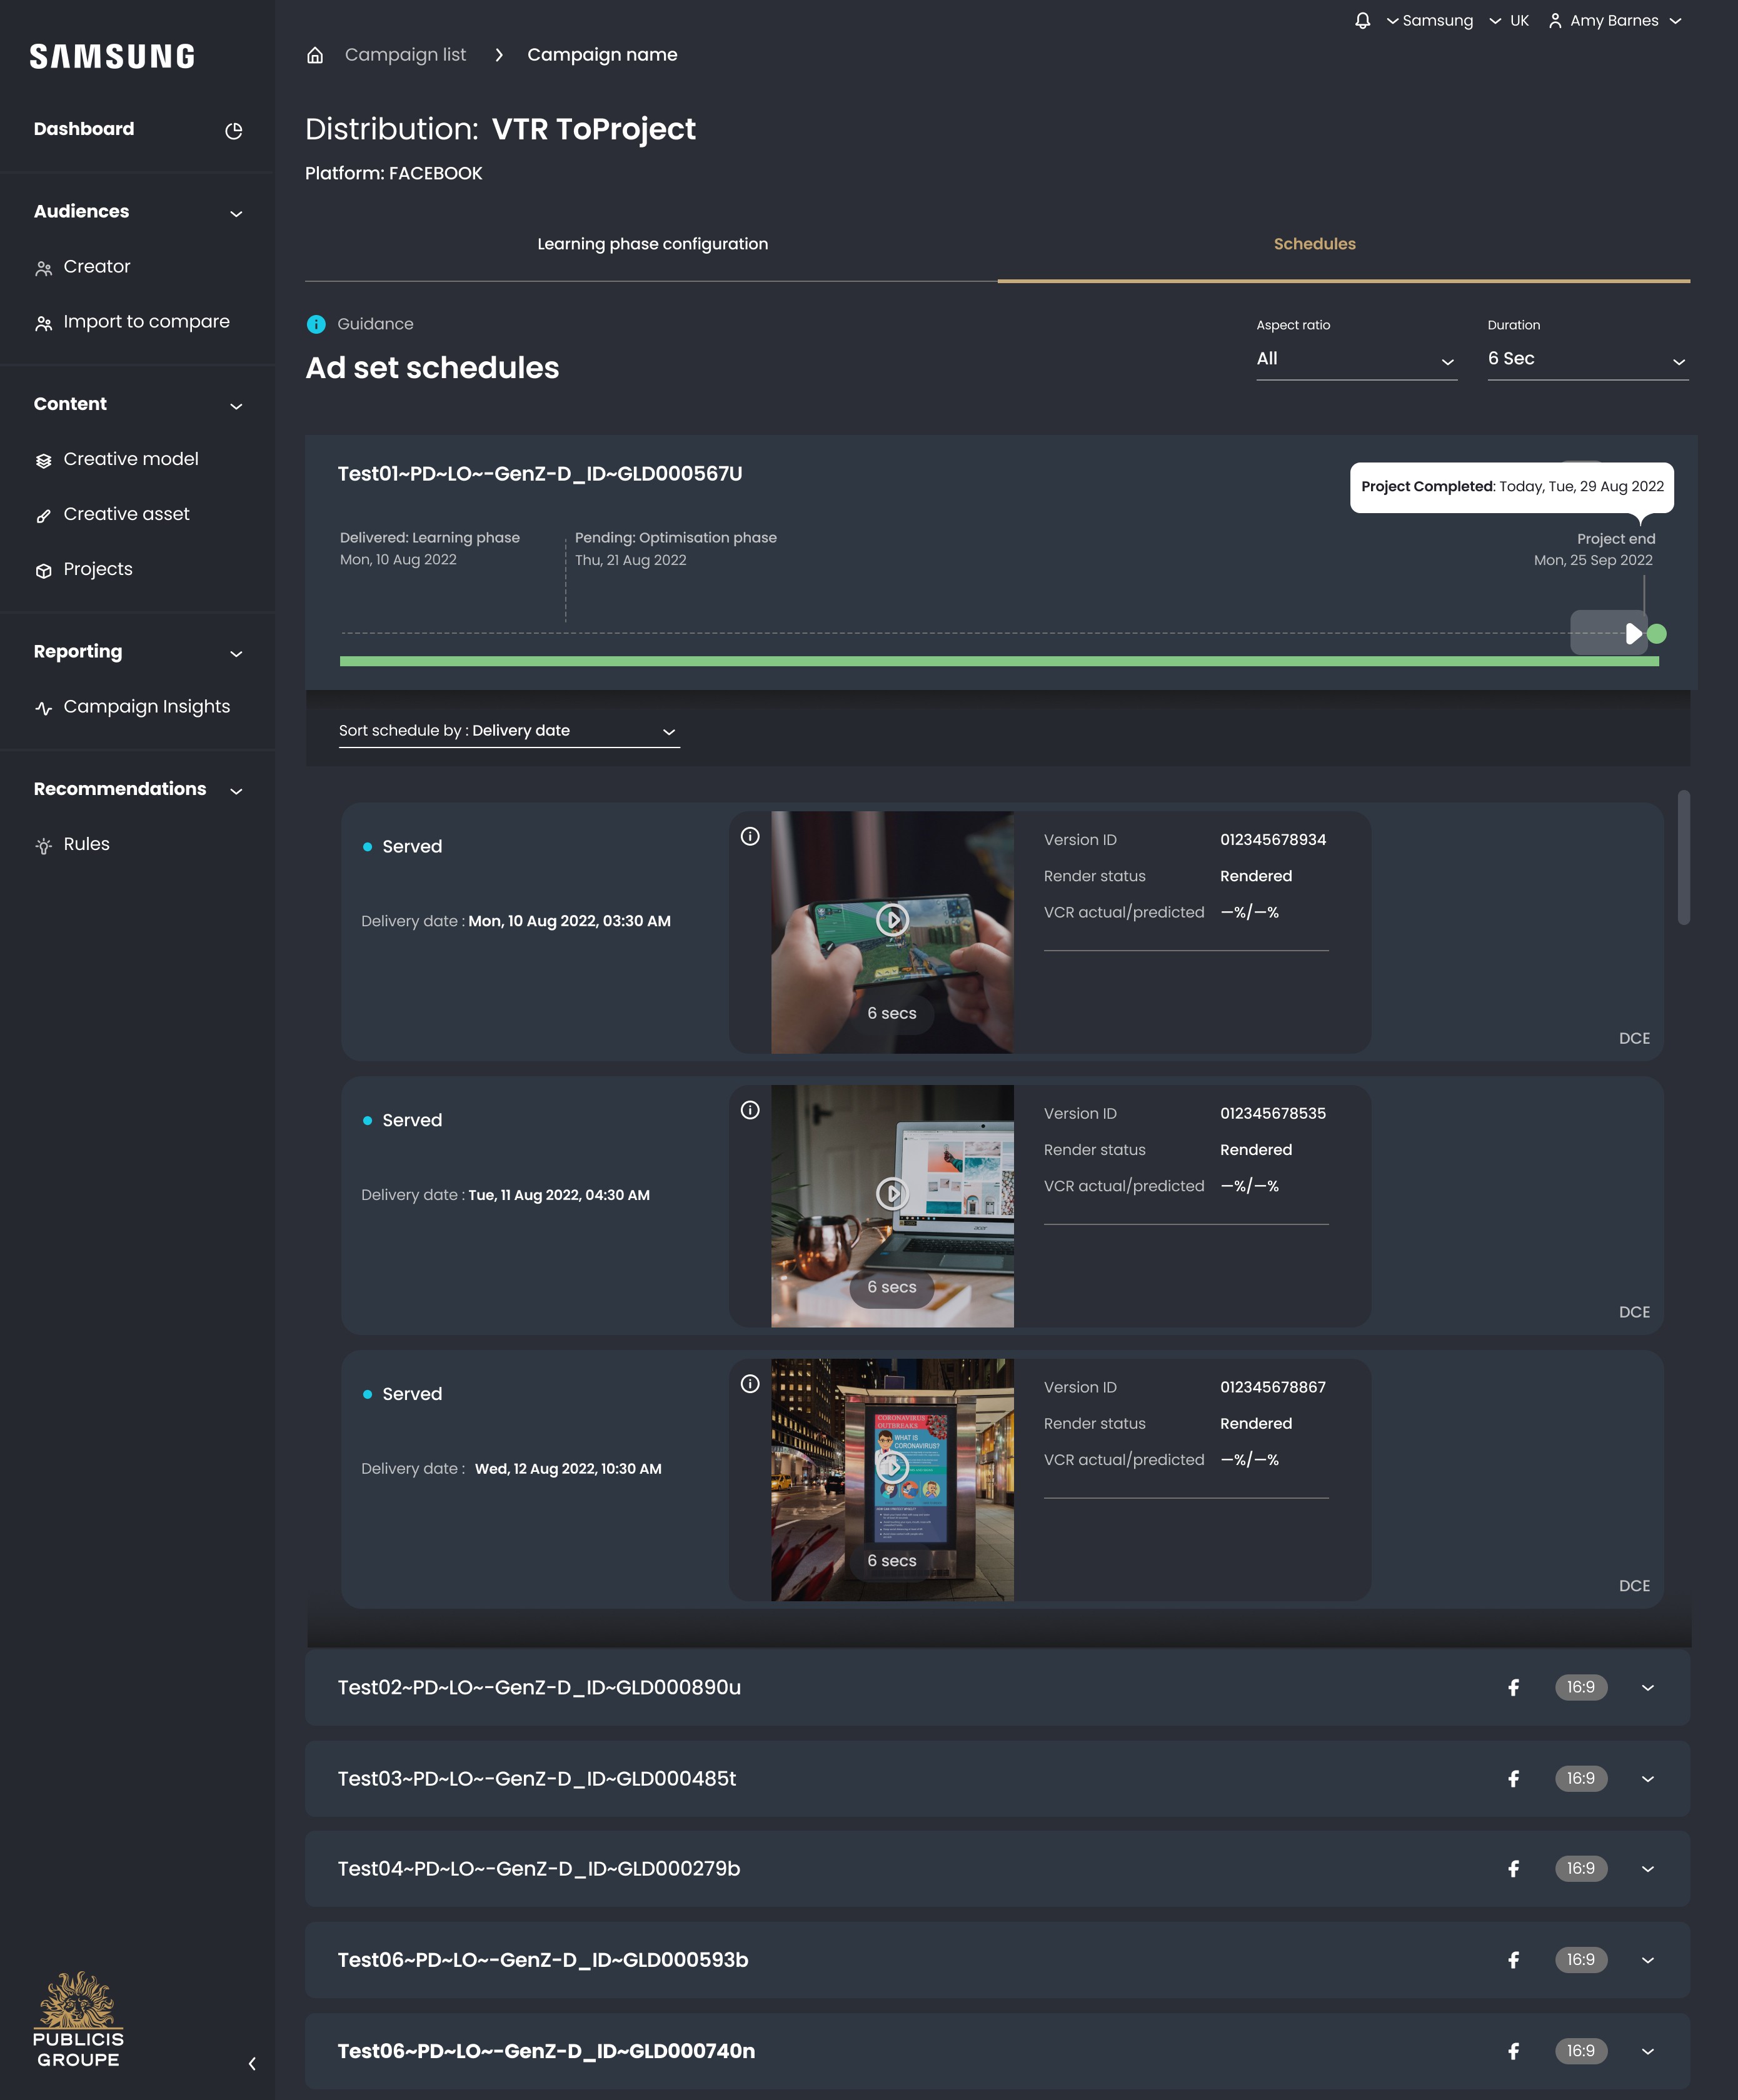The height and width of the screenshot is (2100, 1738).
Task: Switch to Learning phase configuration tab
Action: [652, 244]
